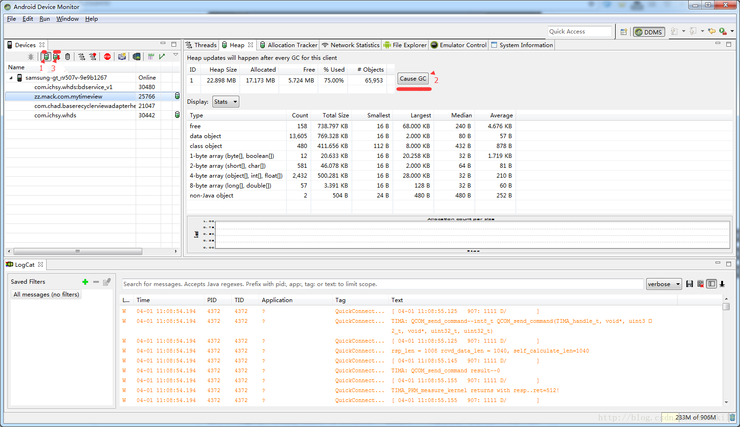
Task: Click the Start OpenGL Trace icon
Action: point(162,57)
